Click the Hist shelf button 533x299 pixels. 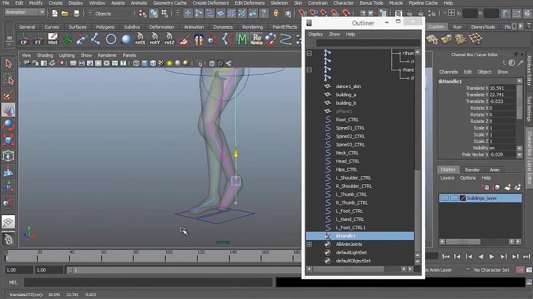point(53,39)
